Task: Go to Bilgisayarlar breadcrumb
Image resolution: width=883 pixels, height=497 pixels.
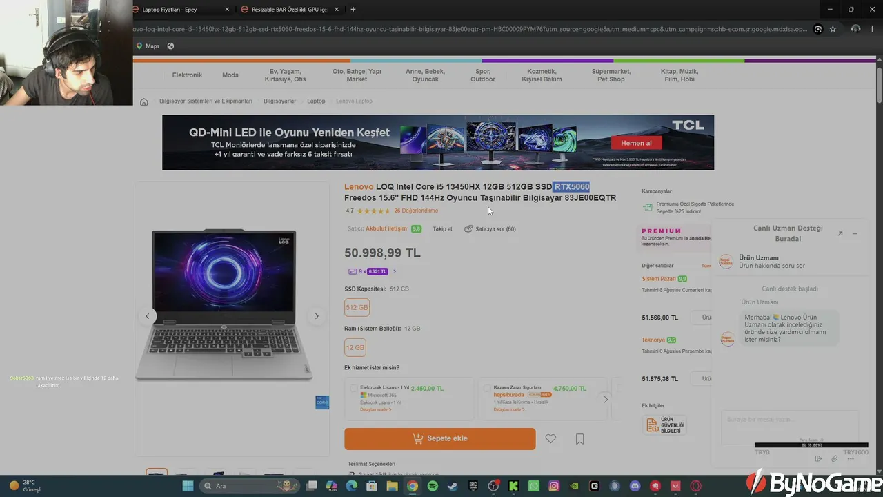Action: (x=279, y=101)
